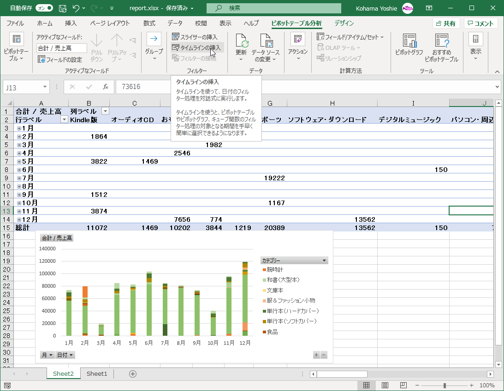Click the PivotChart (ピボットグラフ) icon
Viewport: 504px width, 391px height.
click(409, 41)
